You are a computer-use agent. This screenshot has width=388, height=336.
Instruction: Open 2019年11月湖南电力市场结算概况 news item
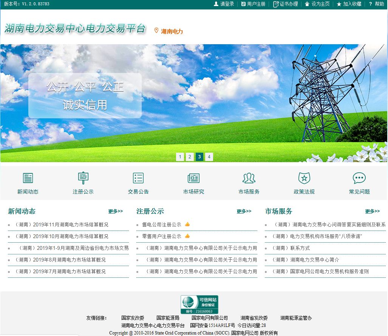[61, 225]
